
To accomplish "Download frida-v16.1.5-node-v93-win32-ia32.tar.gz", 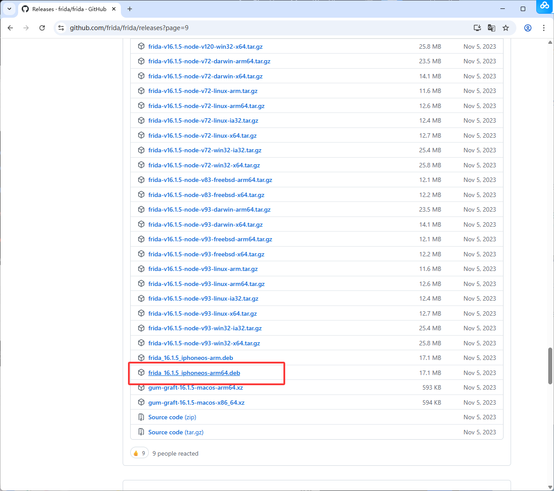I will 205,328.
